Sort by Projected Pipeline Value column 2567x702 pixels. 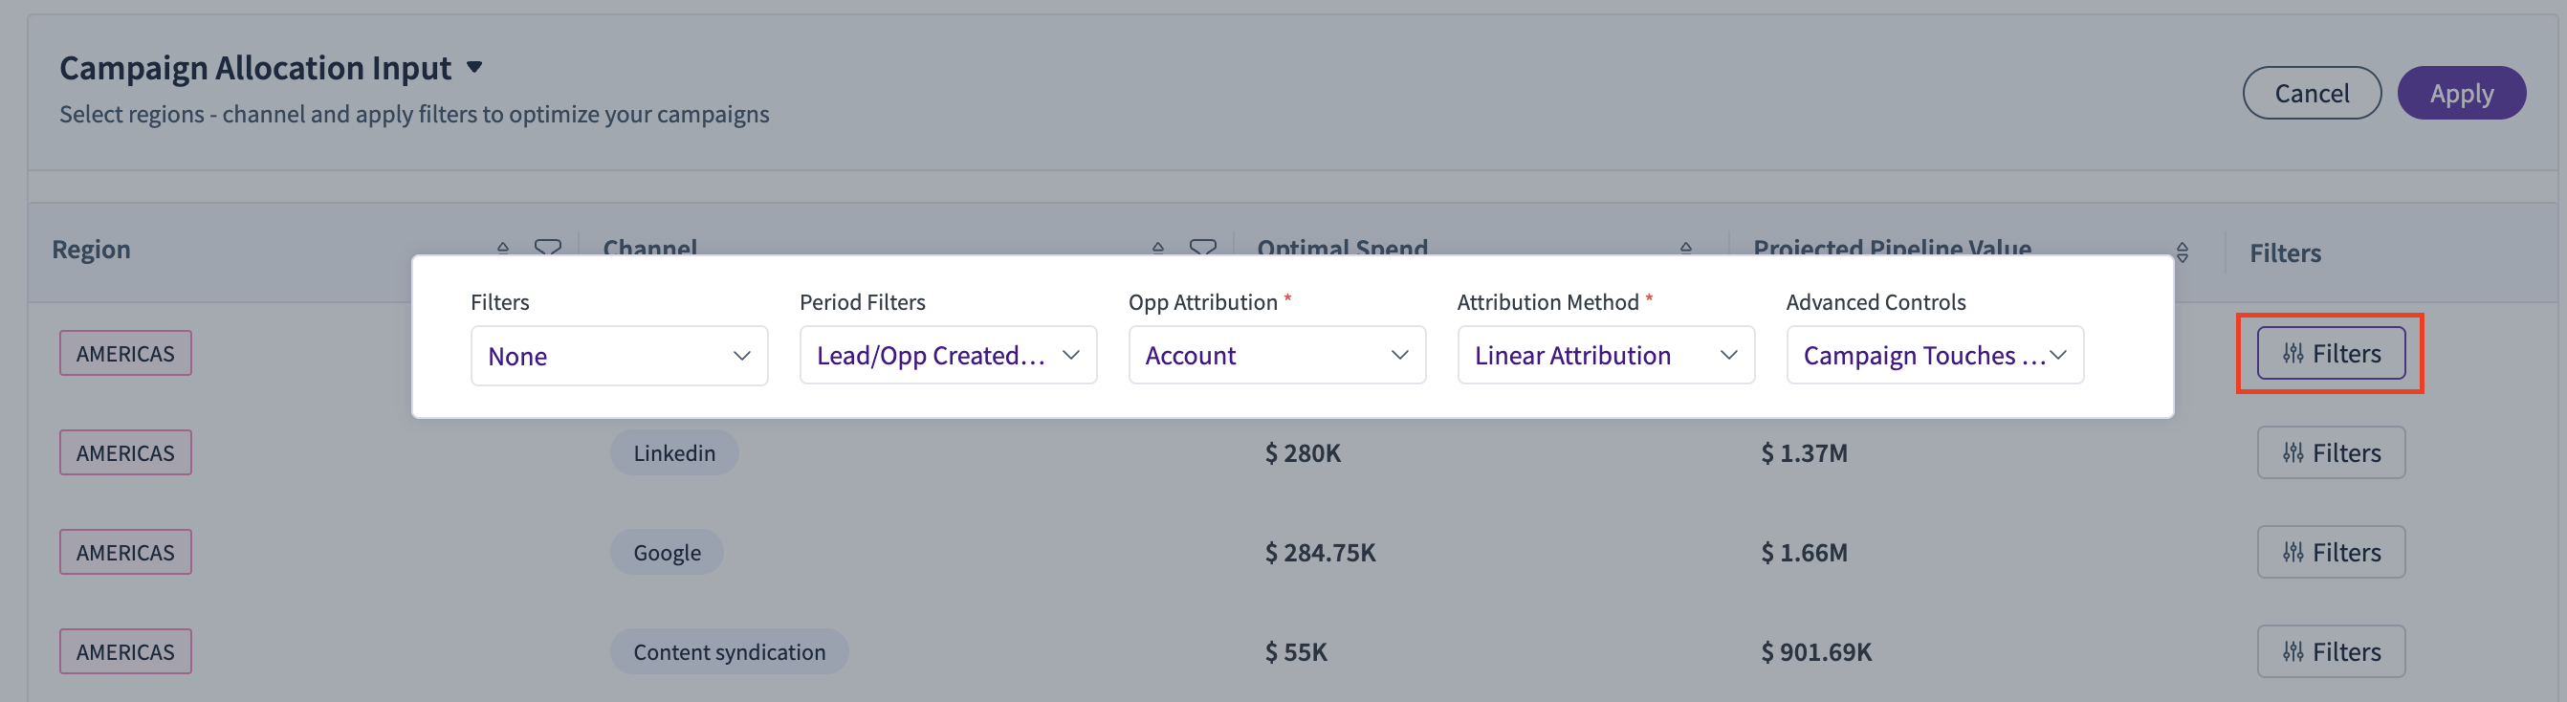pyautogui.click(x=2183, y=252)
